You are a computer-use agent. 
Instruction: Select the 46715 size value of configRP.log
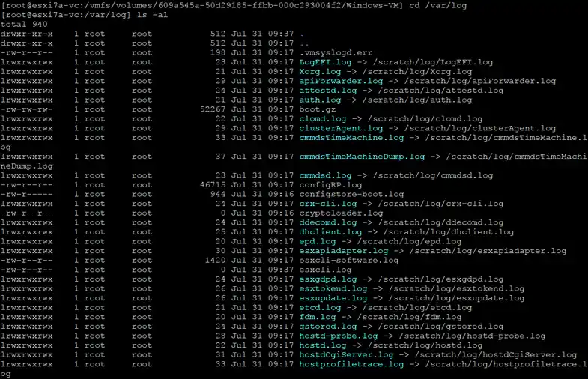[213, 185]
